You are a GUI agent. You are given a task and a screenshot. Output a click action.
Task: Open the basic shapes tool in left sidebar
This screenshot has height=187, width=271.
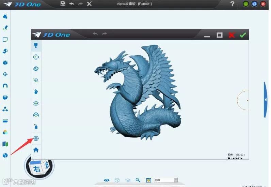tap(5, 16)
